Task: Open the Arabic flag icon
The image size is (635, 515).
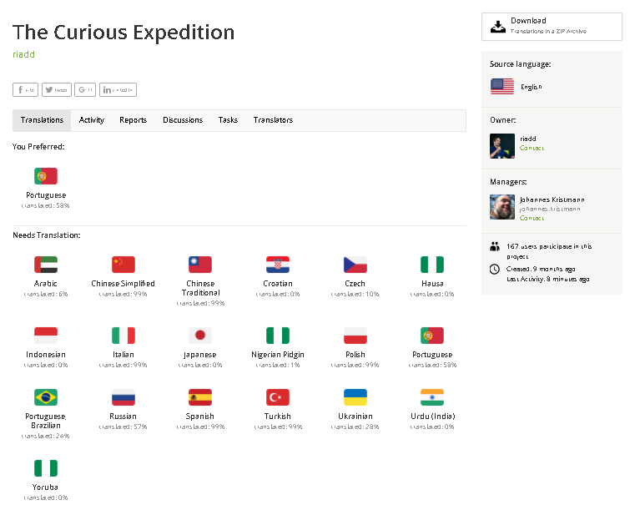Action: click(46, 265)
